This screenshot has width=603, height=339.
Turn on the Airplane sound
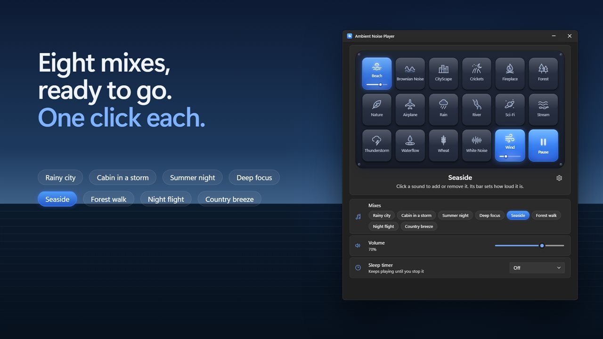(x=410, y=109)
